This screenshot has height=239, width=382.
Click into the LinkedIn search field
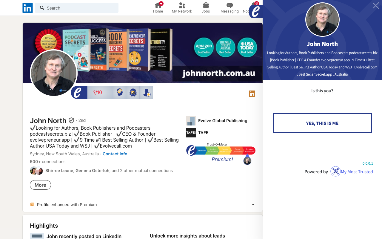click(x=77, y=8)
